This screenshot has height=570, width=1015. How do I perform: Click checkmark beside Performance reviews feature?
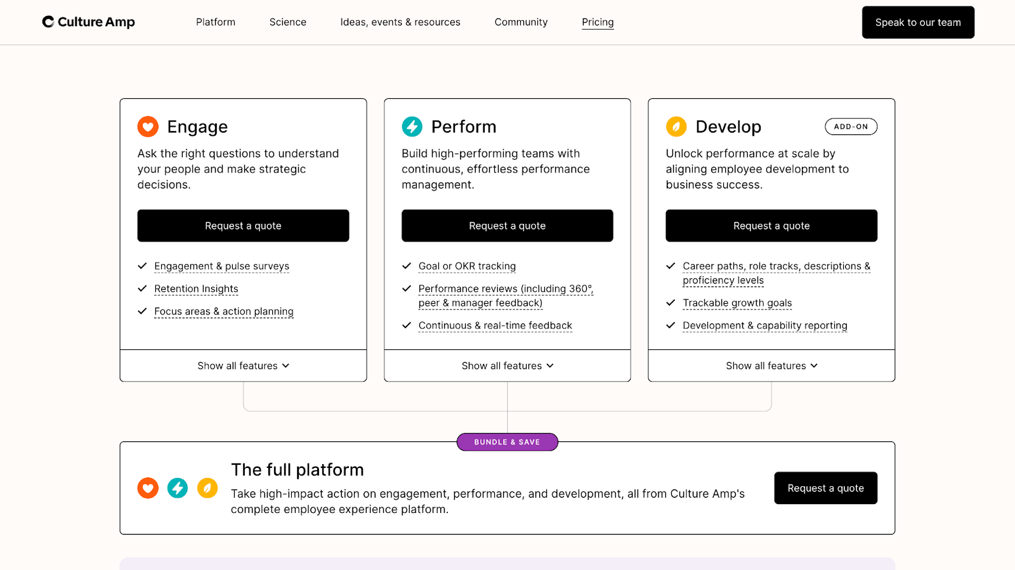point(407,288)
